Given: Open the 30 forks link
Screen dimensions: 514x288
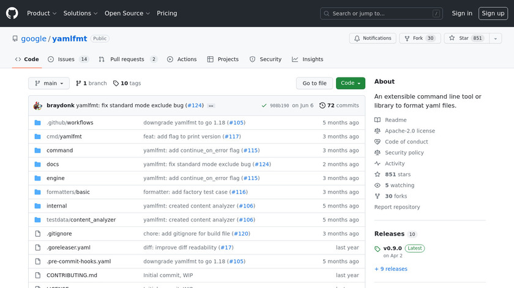Looking at the screenshot, I should [x=391, y=196].
